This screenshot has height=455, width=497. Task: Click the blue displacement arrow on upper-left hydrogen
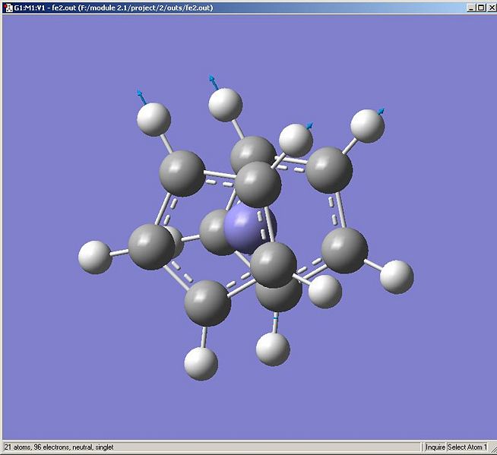click(x=141, y=97)
